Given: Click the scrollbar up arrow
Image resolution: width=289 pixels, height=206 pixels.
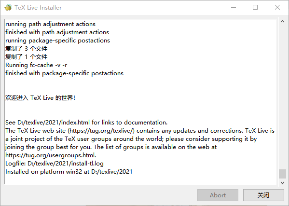Looking at the screenshot, I should click(x=282, y=21).
